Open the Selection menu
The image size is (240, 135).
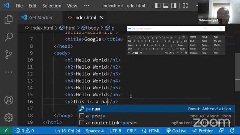coord(52,6)
